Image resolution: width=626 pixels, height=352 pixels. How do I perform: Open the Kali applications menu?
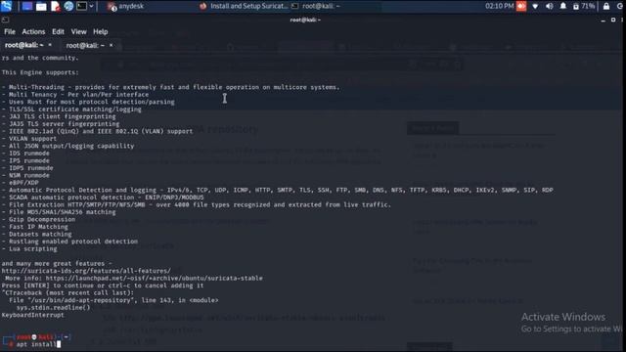click(x=7, y=6)
